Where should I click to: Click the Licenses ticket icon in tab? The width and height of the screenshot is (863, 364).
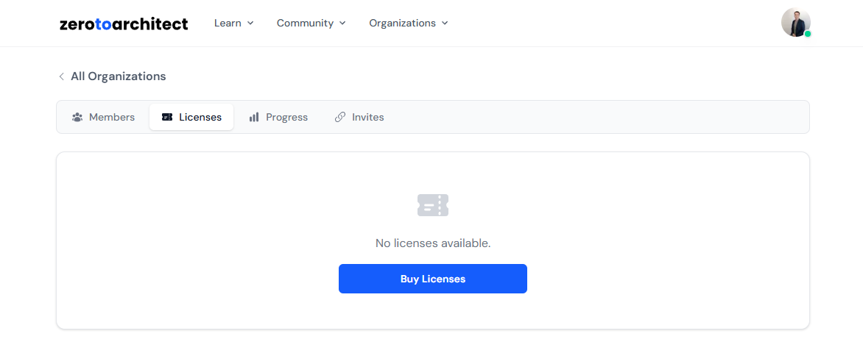pos(167,117)
